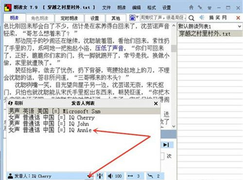The image size is (243, 180).
Task: Switch to the 角色朗读 tab
Action: click(x=40, y=18)
